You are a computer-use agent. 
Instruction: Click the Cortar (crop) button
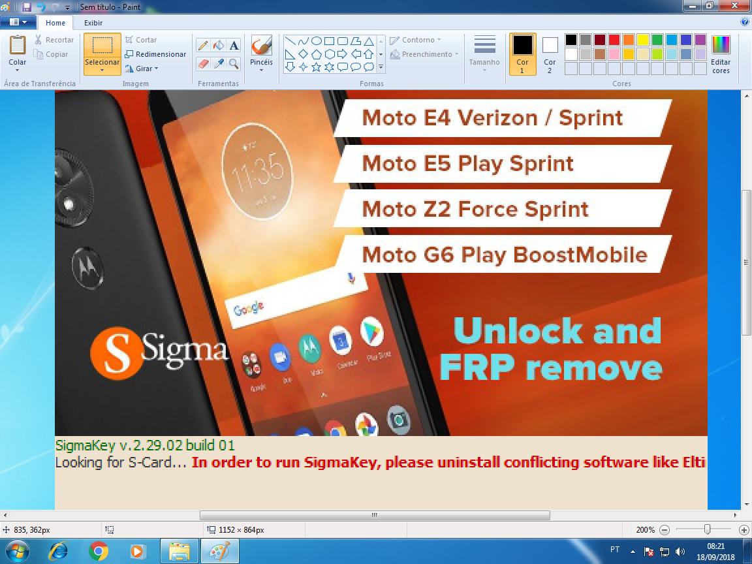[141, 40]
